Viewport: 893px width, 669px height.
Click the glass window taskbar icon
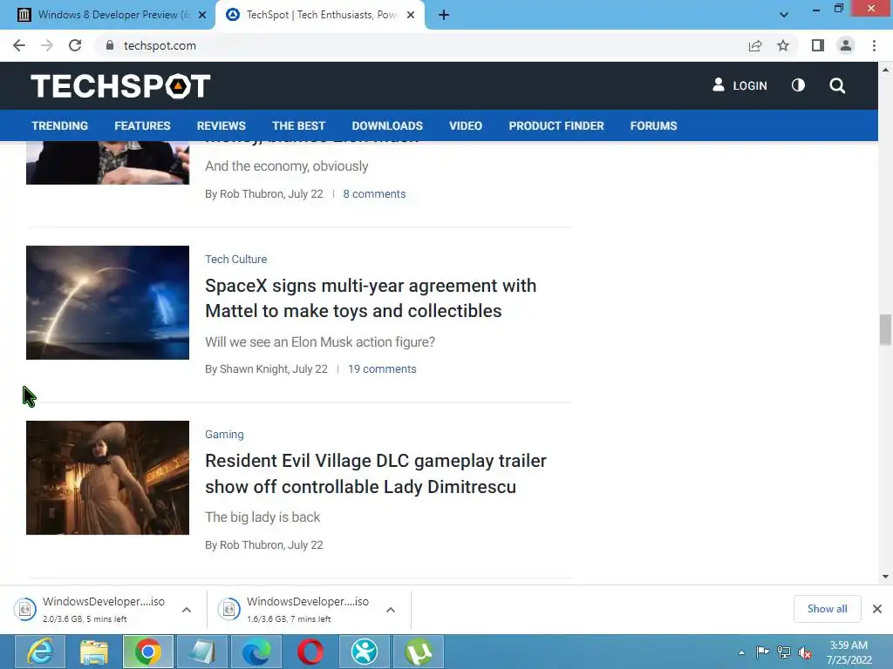point(202,652)
